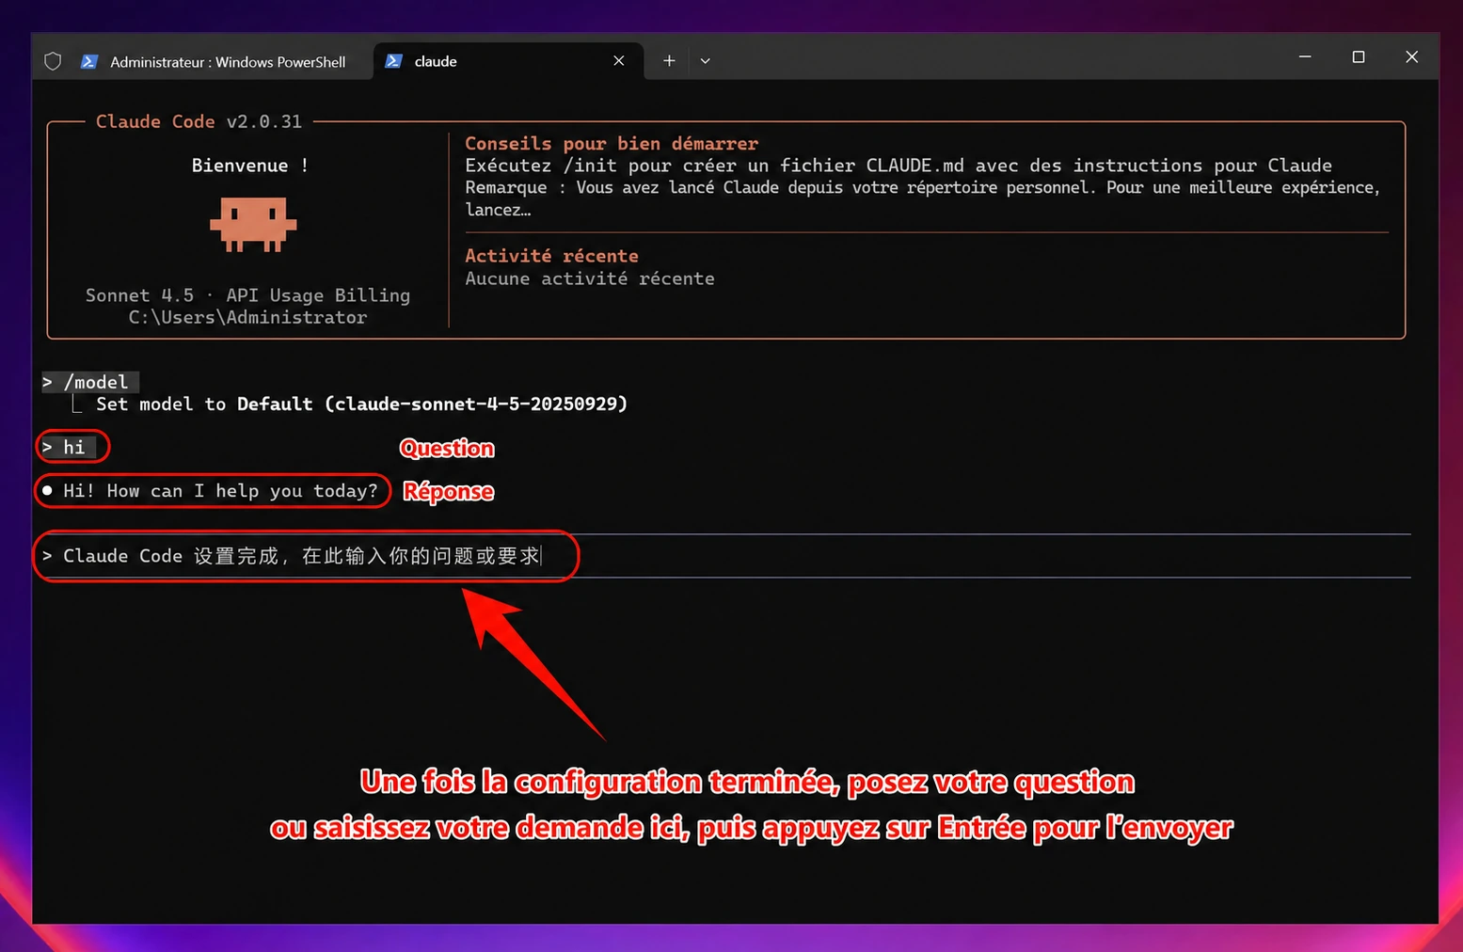Click the administrator shield icon
This screenshot has width=1463, height=952.
point(53,61)
